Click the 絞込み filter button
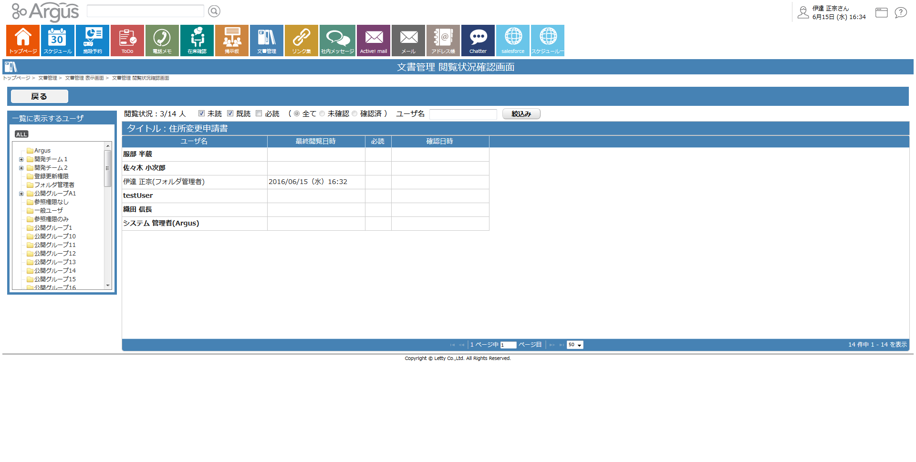 pos(521,114)
